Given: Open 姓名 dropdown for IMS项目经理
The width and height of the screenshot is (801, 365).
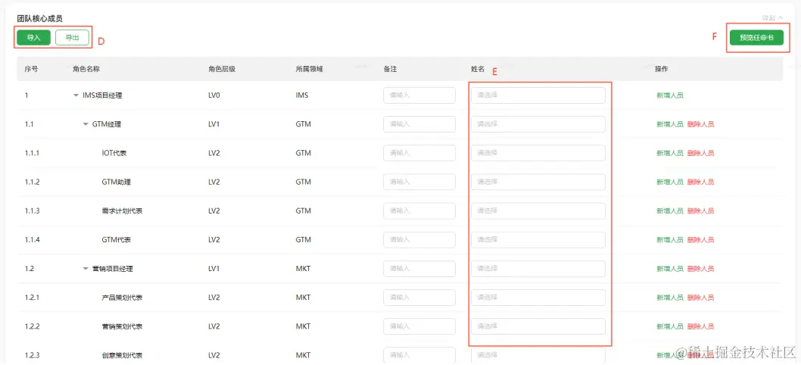Looking at the screenshot, I should pos(538,95).
